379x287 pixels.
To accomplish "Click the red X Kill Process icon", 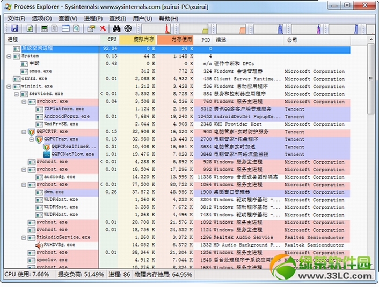I will tap(103, 28).
